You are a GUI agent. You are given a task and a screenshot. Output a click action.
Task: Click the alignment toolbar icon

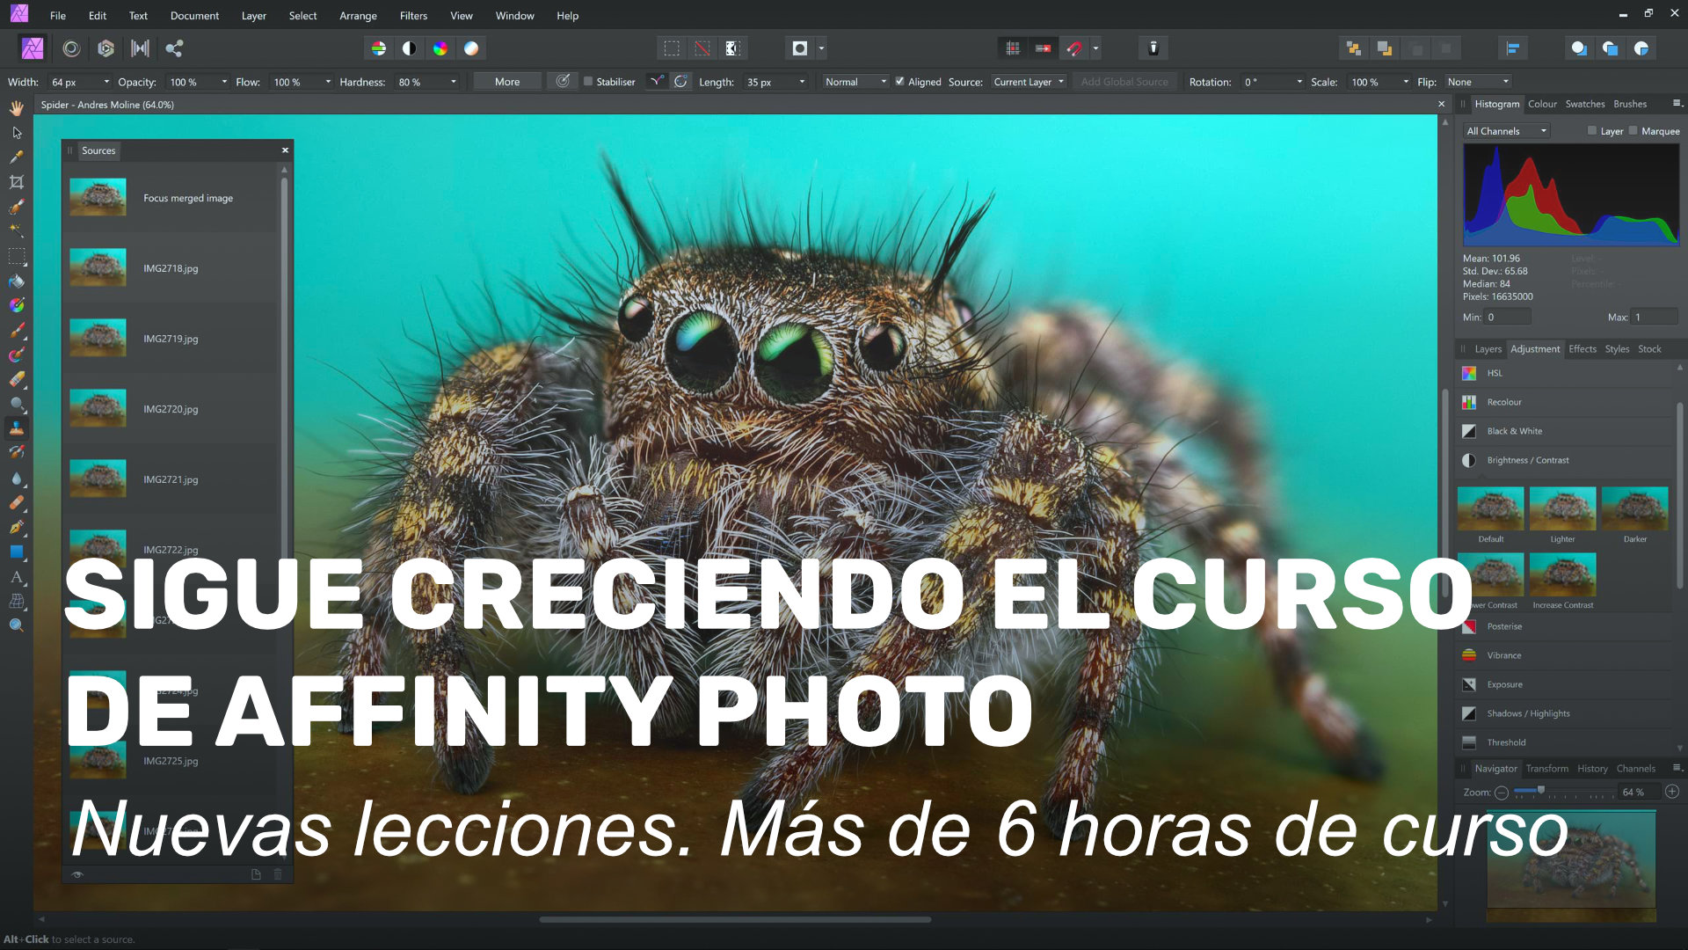(x=1513, y=48)
